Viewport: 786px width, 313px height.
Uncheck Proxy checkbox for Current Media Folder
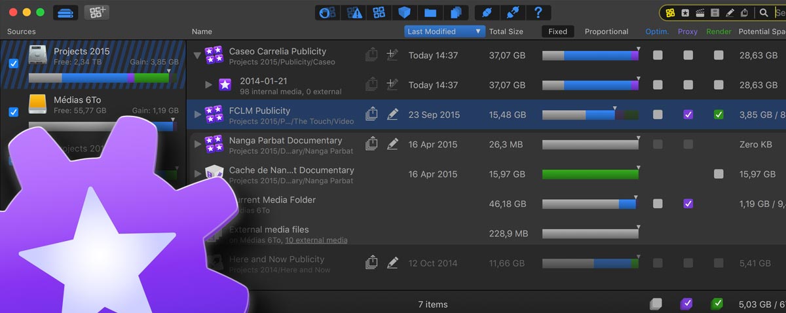(688, 204)
